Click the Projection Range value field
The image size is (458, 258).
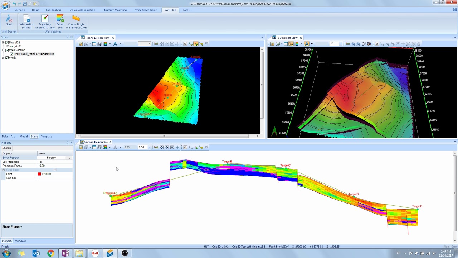coord(55,166)
